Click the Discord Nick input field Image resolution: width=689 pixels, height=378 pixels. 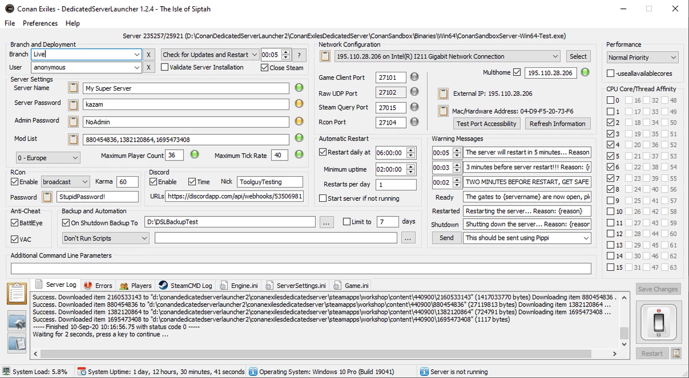(270, 182)
